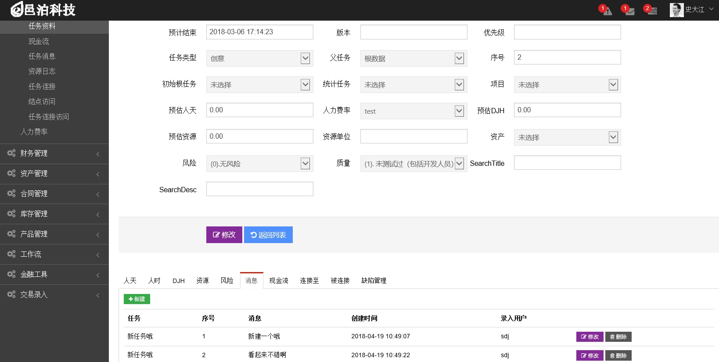Expand the 资产管理 sidebar menu
The image size is (719, 362).
click(54, 174)
